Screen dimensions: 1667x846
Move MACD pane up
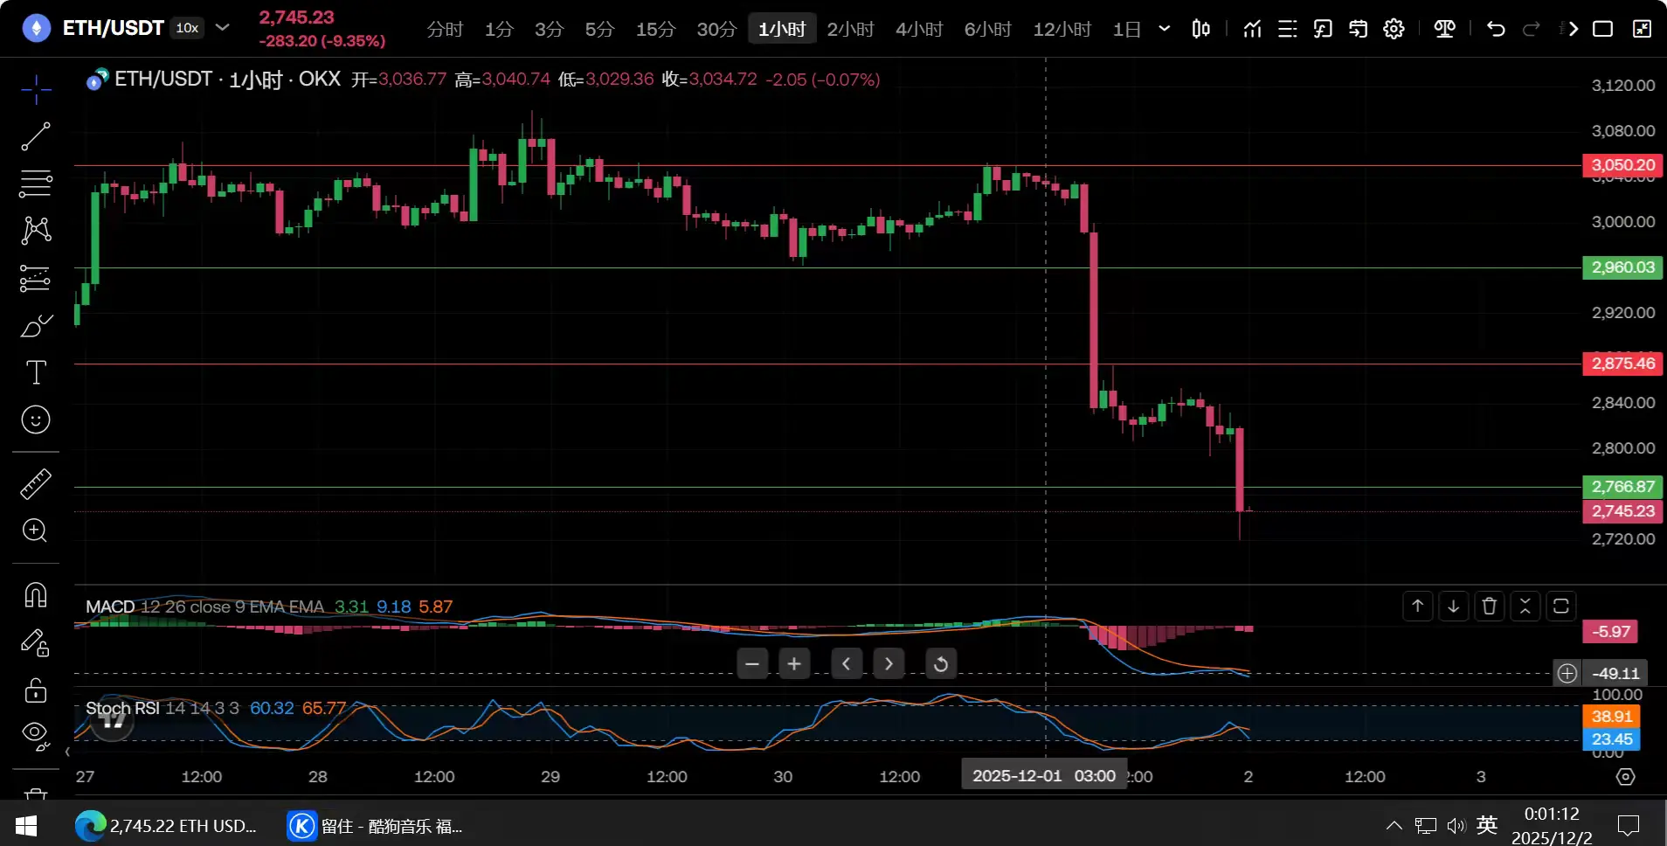[1418, 606]
